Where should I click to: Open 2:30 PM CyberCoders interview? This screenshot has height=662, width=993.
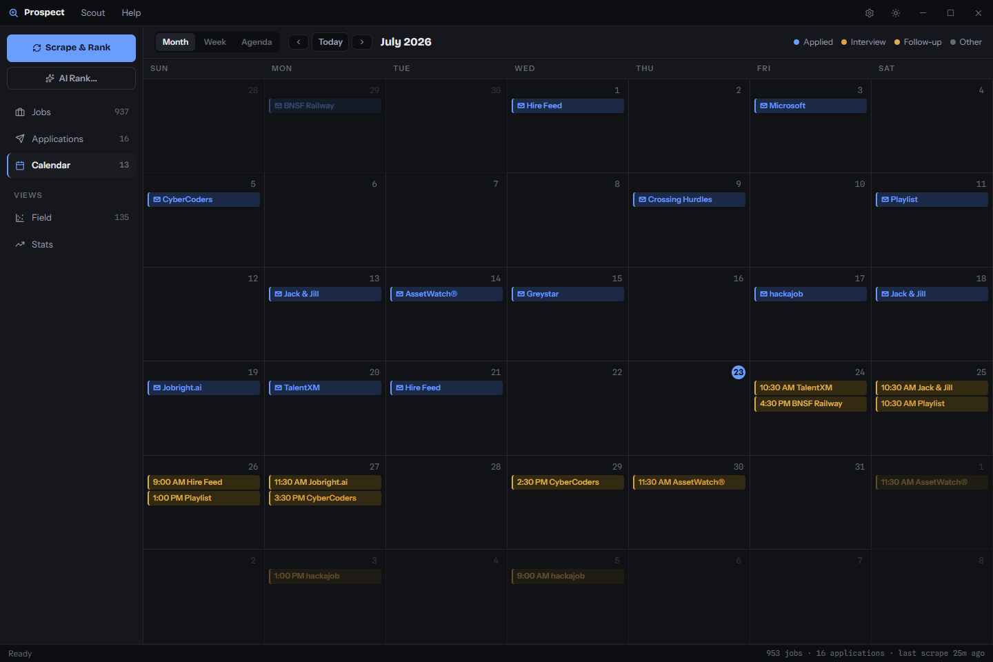tap(568, 483)
